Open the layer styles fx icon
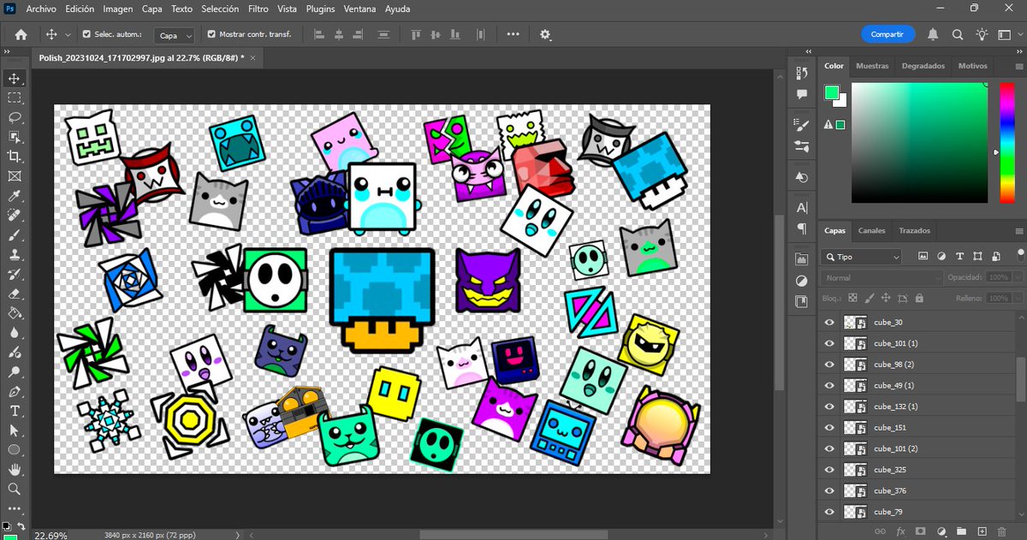This screenshot has height=540, width=1027. tap(901, 531)
